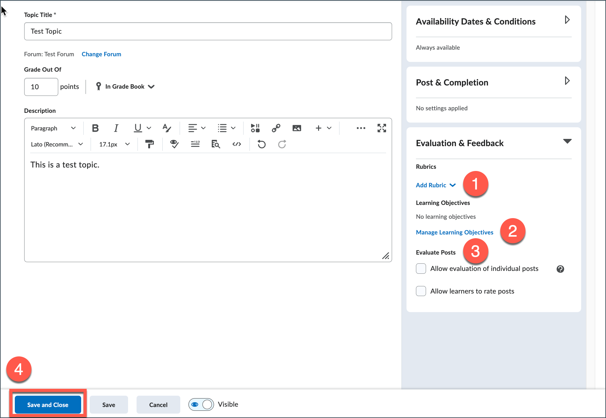Open the In Grade Book dropdown
The height and width of the screenshot is (418, 606).
click(x=129, y=86)
